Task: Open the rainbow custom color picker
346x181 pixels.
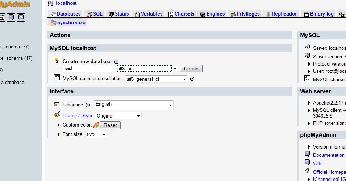Action: [x=96, y=125]
